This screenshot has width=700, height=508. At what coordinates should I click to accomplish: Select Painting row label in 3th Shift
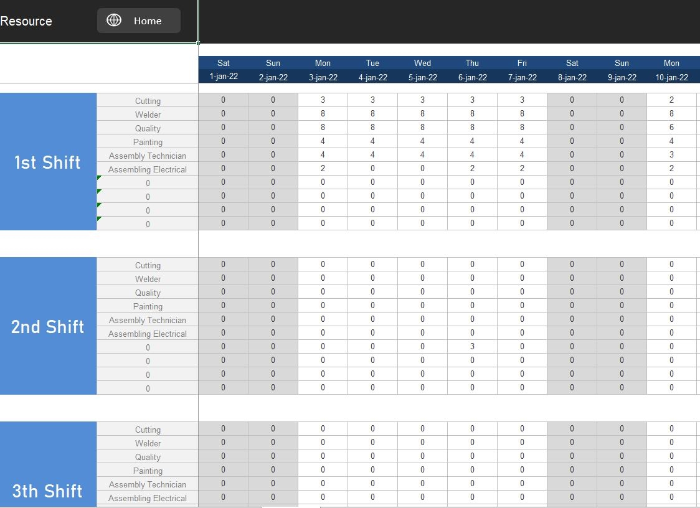click(148, 470)
